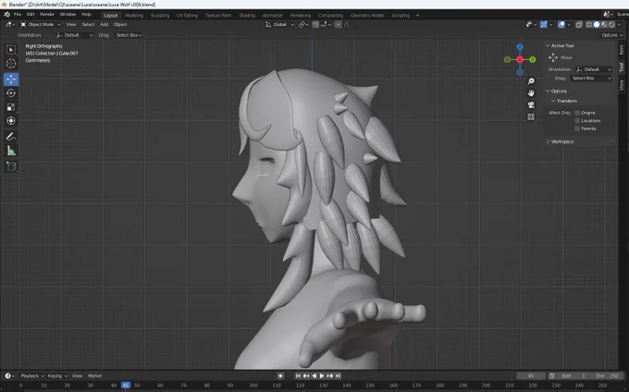Select the Scale tool
Viewport: 629px width, 392px height.
click(x=11, y=107)
